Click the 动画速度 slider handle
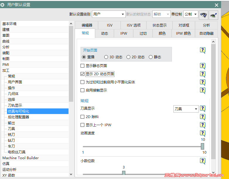 (x=202, y=146)
